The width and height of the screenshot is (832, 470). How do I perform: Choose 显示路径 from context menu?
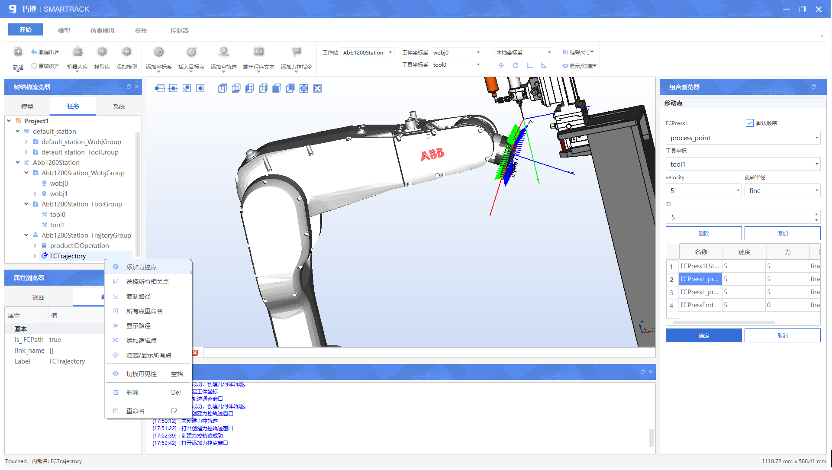point(148,326)
